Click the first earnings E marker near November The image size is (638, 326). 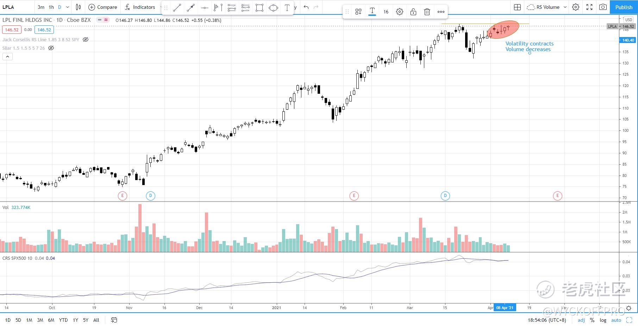(122, 196)
